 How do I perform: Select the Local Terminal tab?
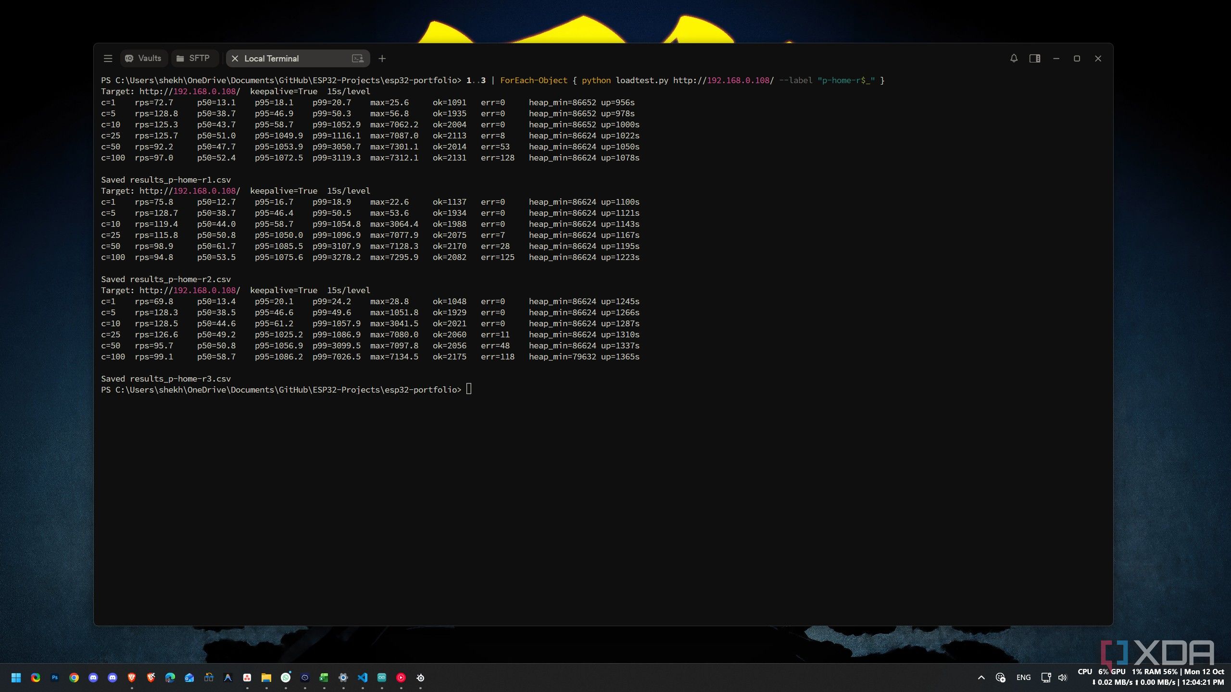298,59
